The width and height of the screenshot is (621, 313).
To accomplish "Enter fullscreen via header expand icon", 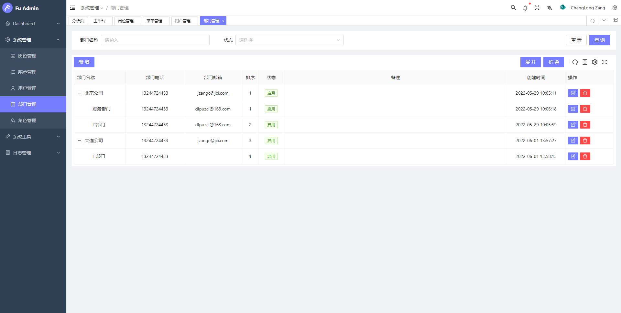I will tap(537, 8).
